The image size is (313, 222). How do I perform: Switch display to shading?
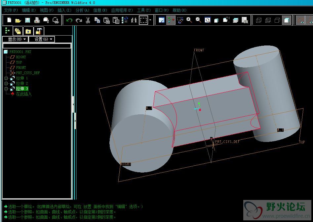(287, 20)
